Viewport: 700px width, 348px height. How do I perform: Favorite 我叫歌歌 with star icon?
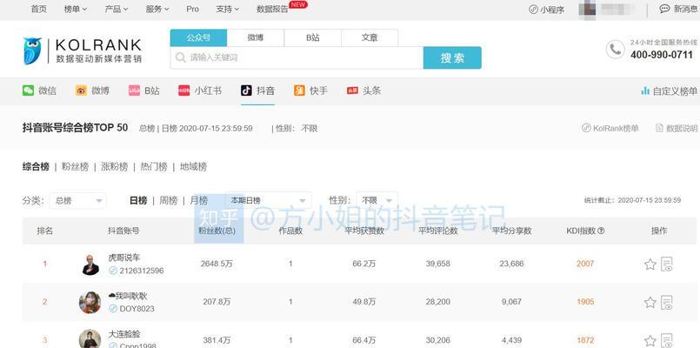tap(650, 303)
